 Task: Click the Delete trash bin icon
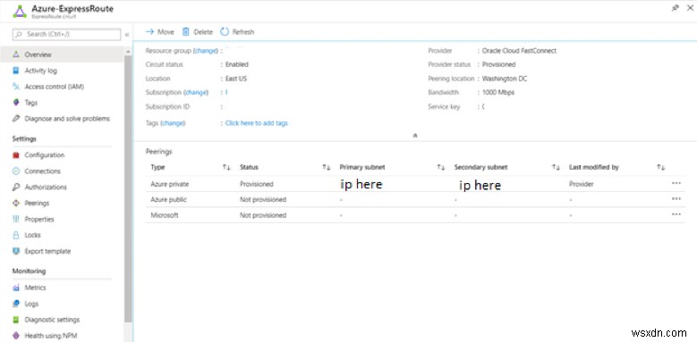click(x=186, y=32)
